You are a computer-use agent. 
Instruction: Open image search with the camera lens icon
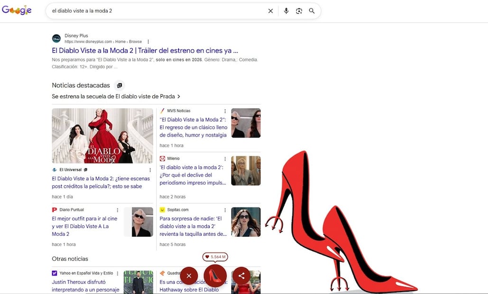[299, 11]
